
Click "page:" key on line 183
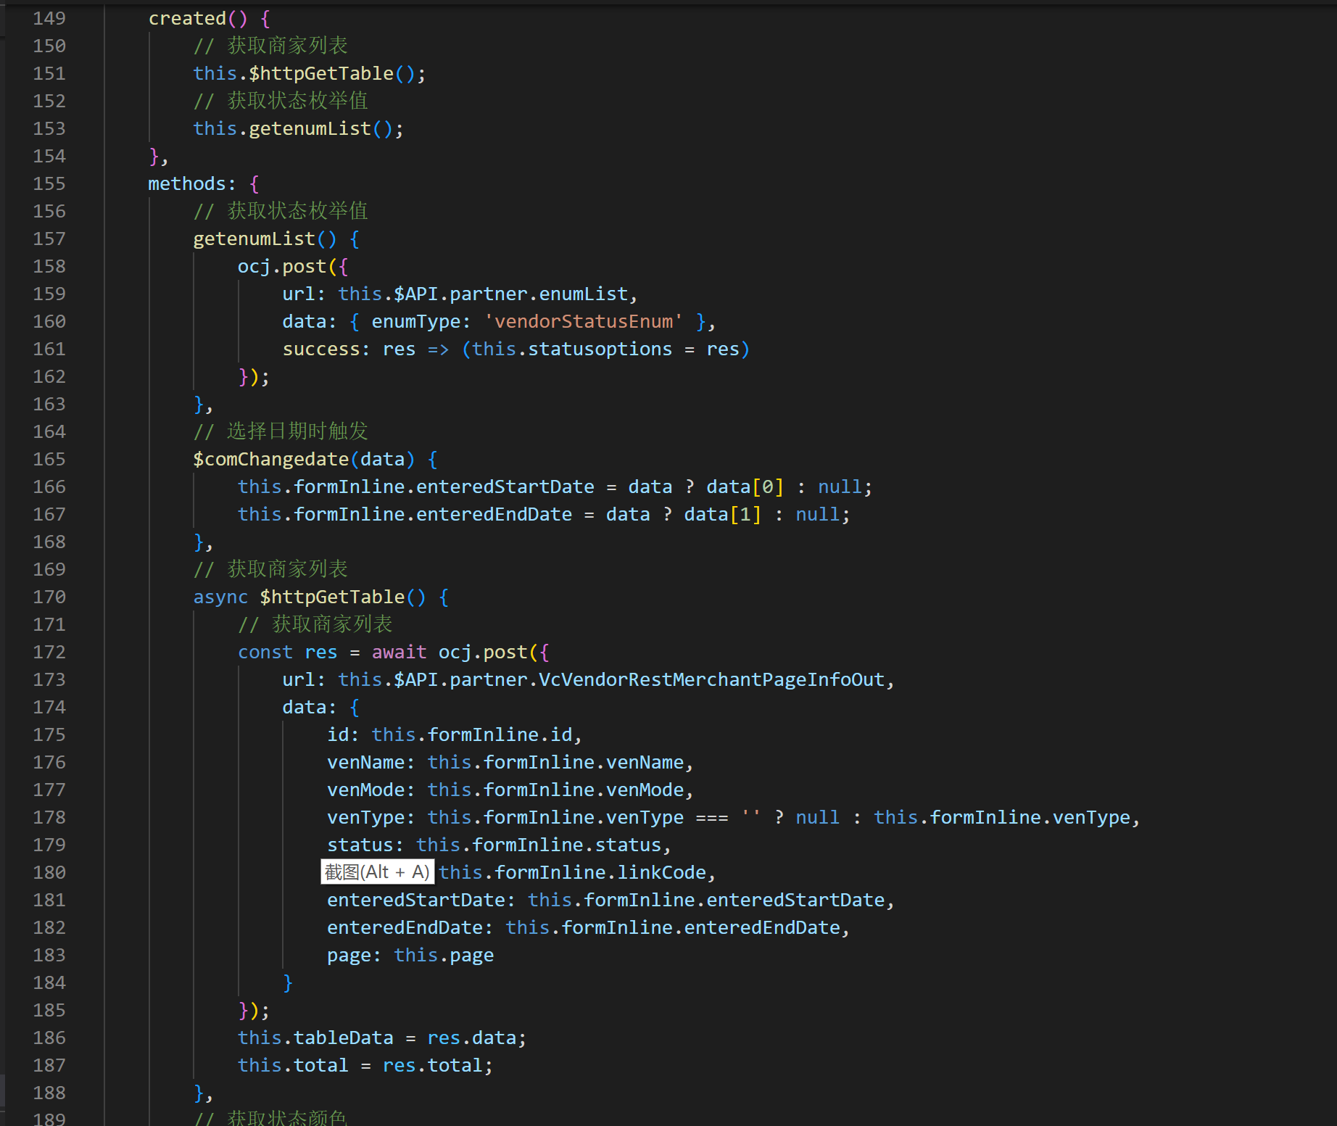pos(355,955)
